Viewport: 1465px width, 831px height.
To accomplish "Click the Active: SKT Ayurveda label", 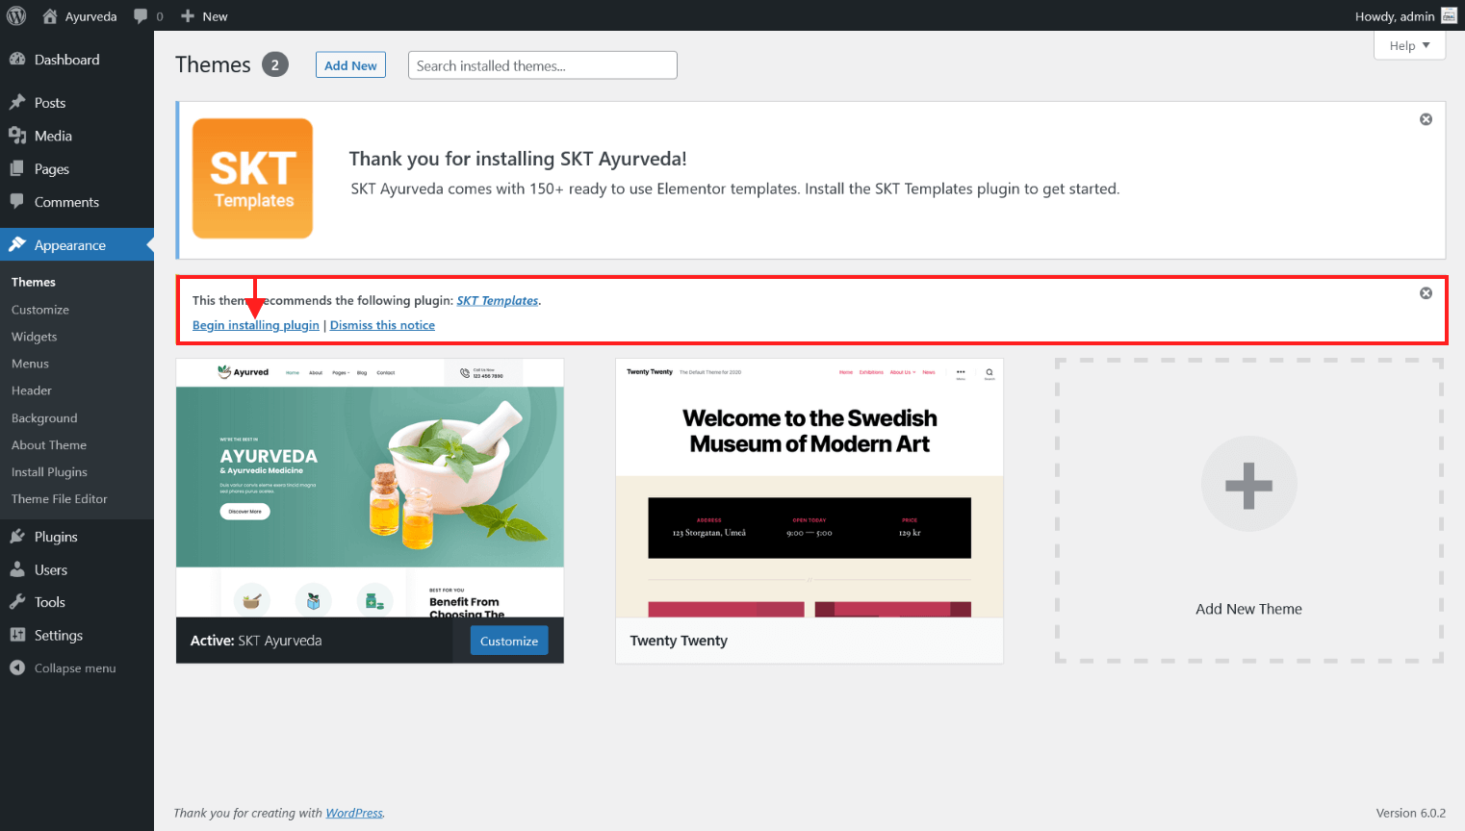I will pyautogui.click(x=256, y=641).
